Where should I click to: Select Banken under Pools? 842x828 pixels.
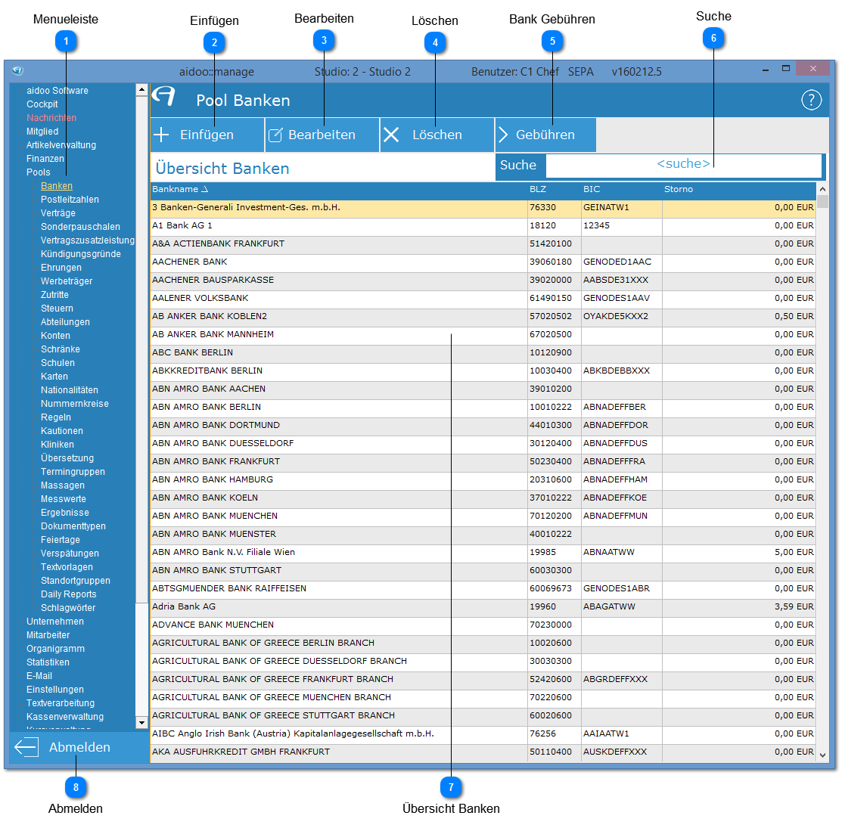57,186
